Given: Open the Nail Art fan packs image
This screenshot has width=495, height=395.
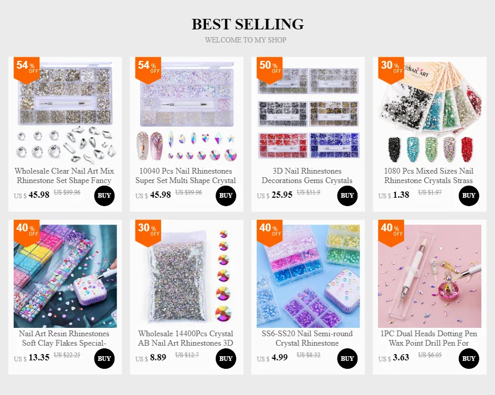Looking at the screenshot, I should 430,113.
